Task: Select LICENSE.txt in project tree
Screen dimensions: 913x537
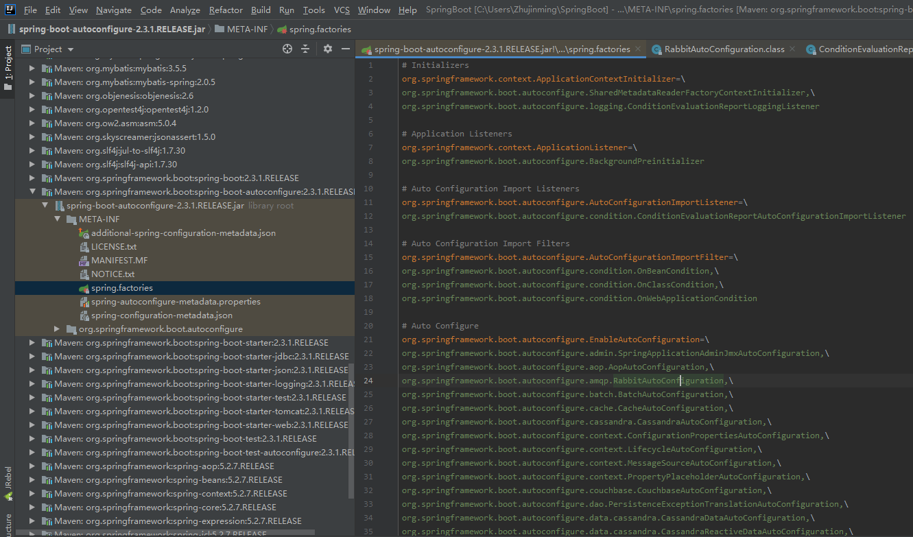Action: (x=114, y=247)
